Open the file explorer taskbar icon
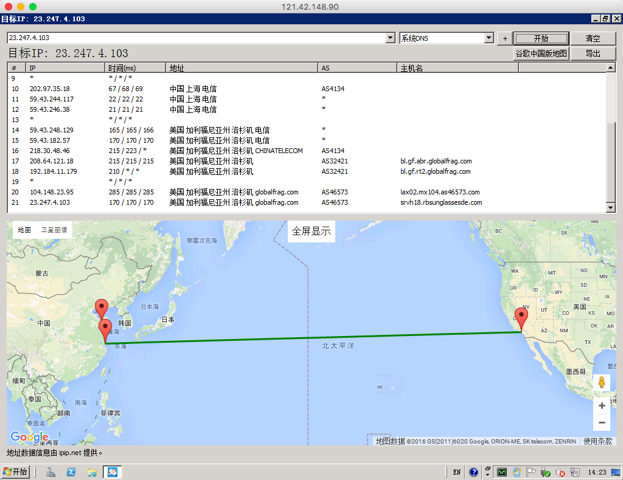This screenshot has width=623, height=480. click(92, 472)
